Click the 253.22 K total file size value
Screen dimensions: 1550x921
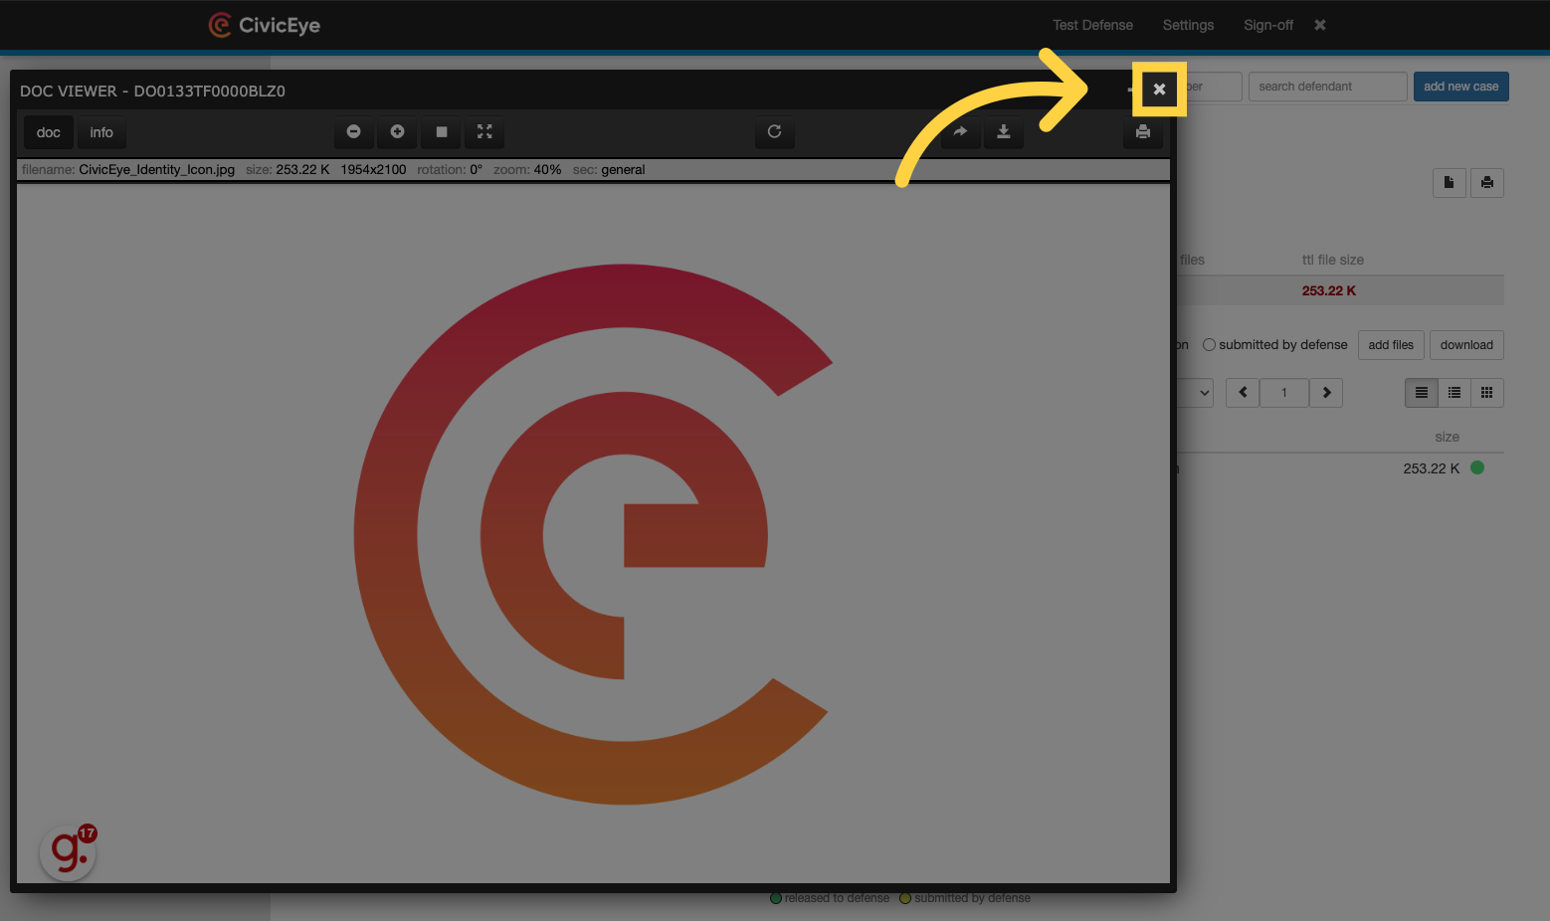tap(1329, 290)
